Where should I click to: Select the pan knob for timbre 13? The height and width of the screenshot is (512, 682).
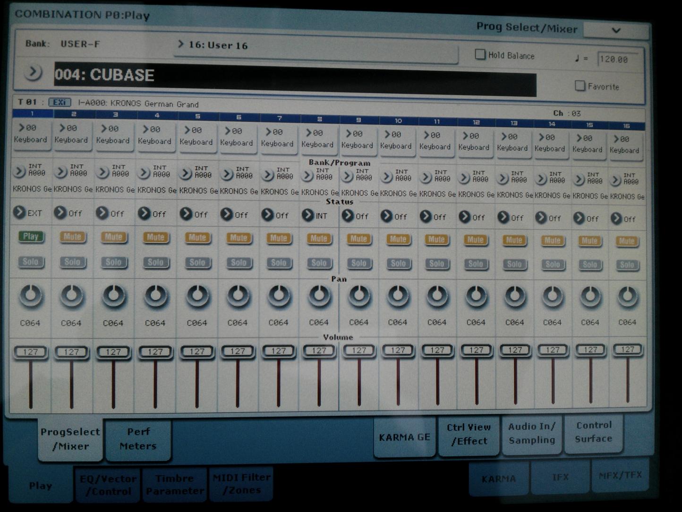515,296
